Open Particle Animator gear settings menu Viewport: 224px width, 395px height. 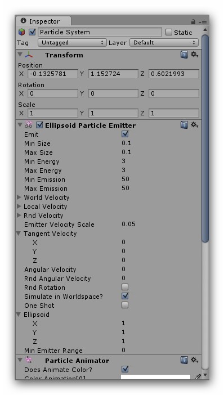point(194,360)
